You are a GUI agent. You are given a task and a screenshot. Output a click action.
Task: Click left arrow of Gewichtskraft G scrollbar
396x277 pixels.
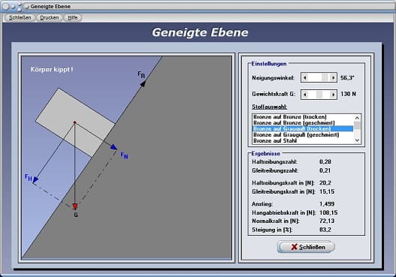pos(305,95)
